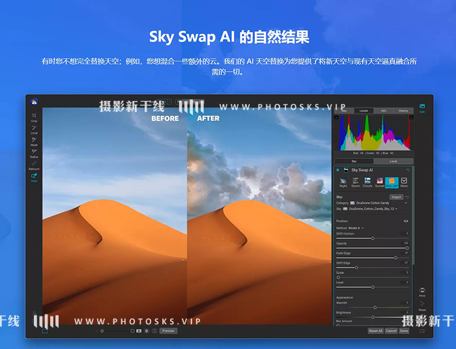Switch to the Info tab
This screenshot has height=349, width=456.
pos(384,111)
